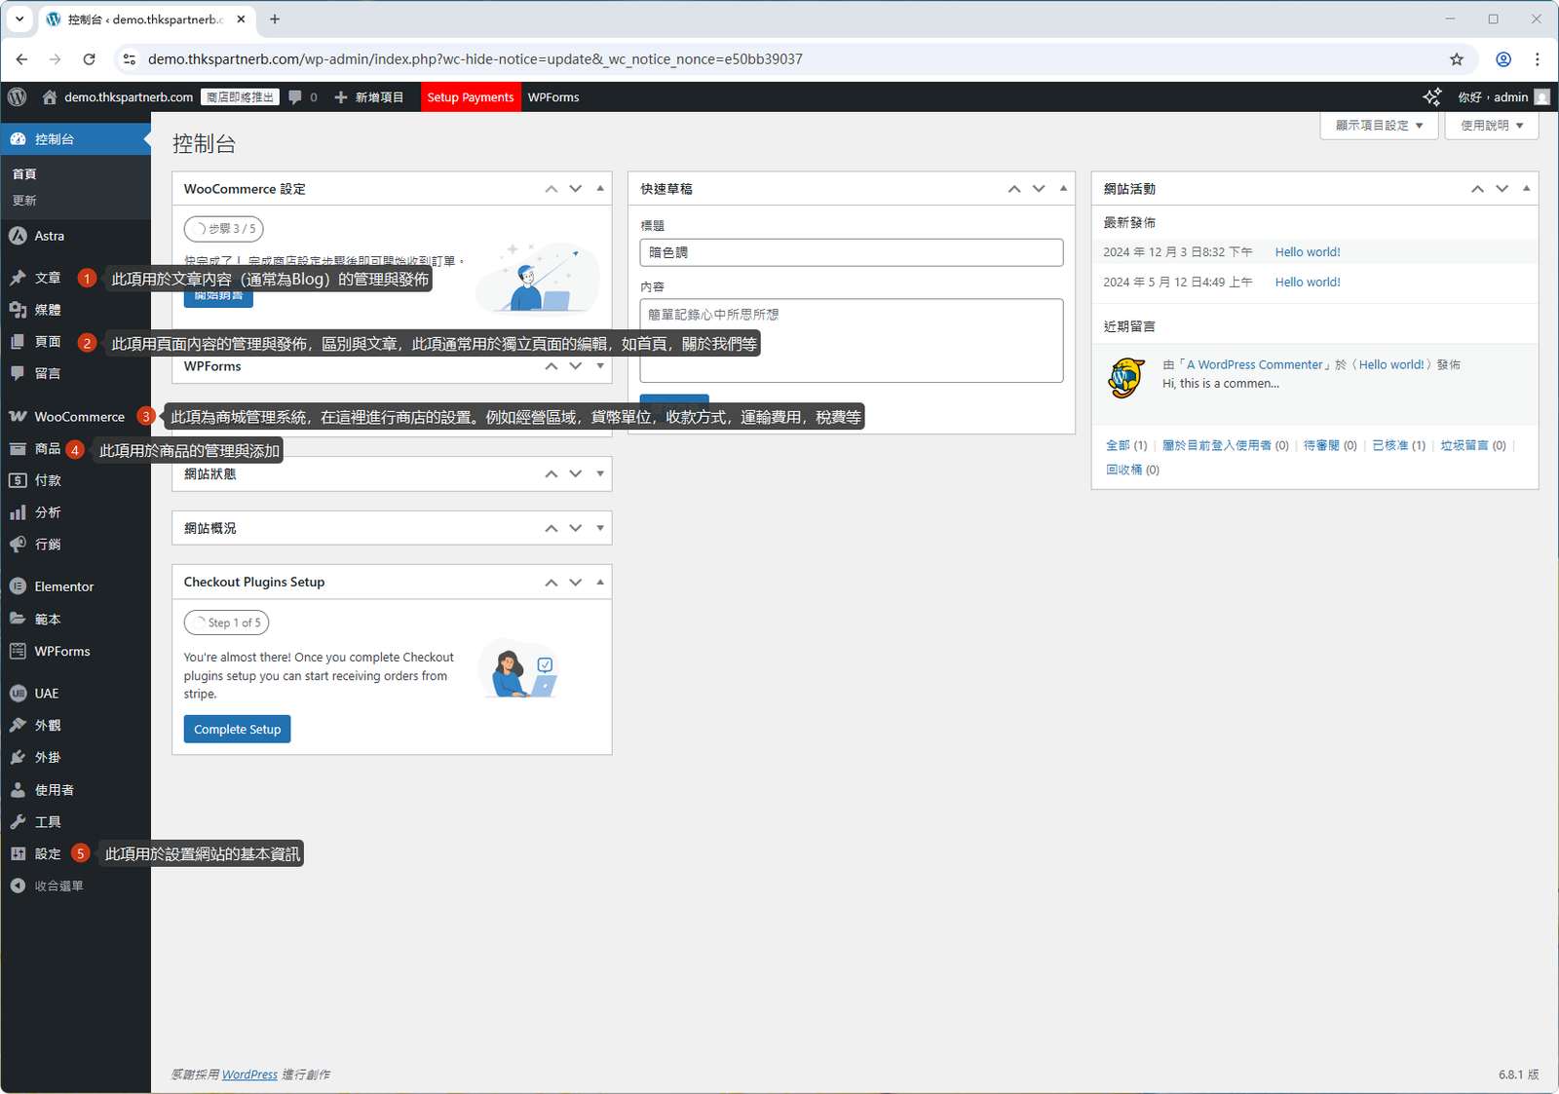This screenshot has height=1094, width=1559.
Task: Expand the WPForms dashboard panel
Action: tap(600, 366)
